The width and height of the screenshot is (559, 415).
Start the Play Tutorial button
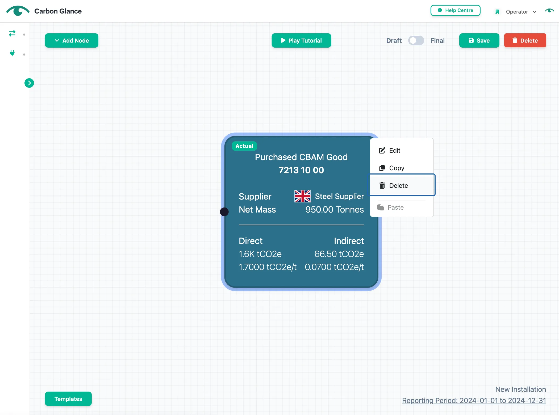[301, 40]
